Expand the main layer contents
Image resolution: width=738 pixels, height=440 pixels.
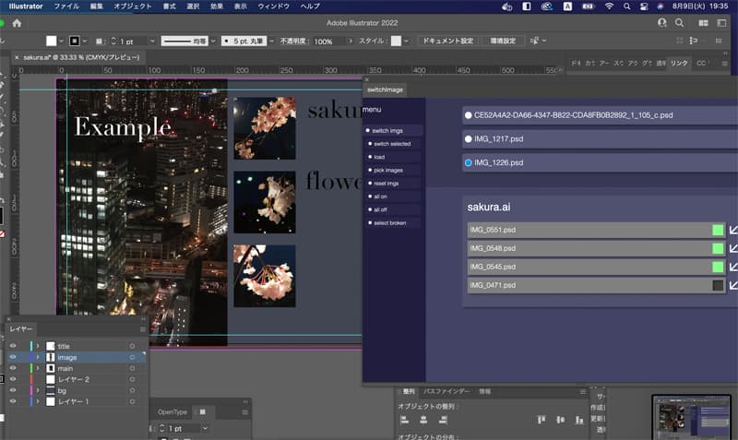pos(38,368)
